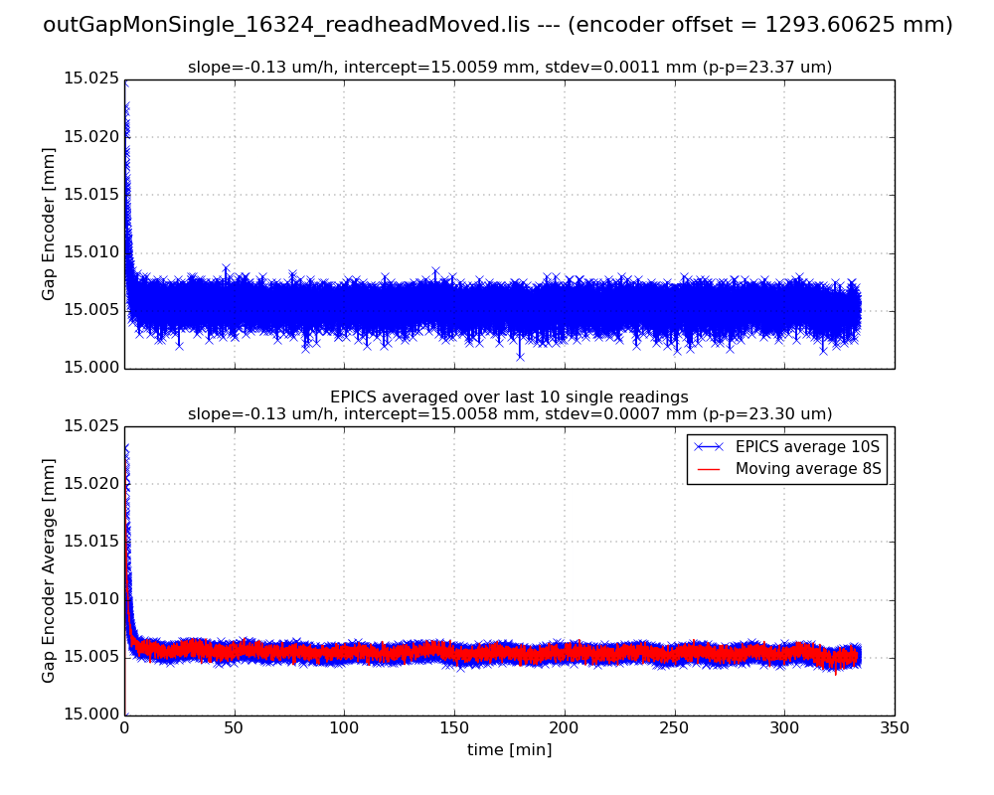This screenshot has height=795, width=994.
Task: Click the 15.025 tick label on top plot
Action: coord(91,79)
